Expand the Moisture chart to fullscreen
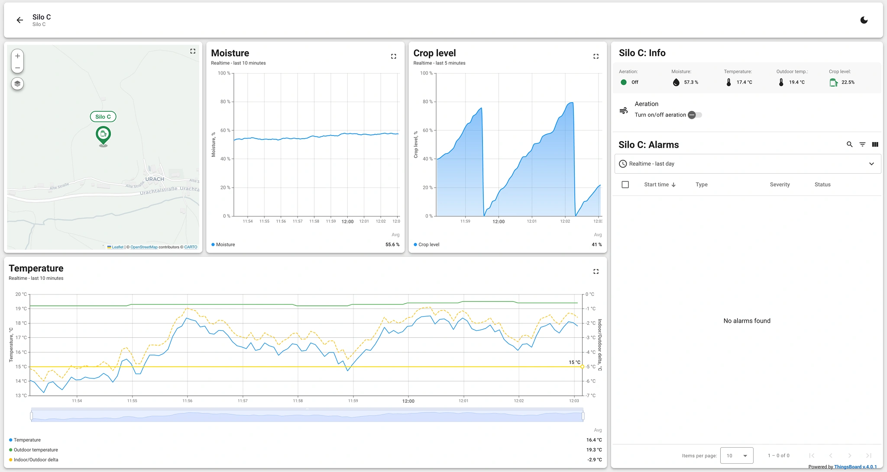Image resolution: width=887 pixels, height=472 pixels. click(393, 56)
